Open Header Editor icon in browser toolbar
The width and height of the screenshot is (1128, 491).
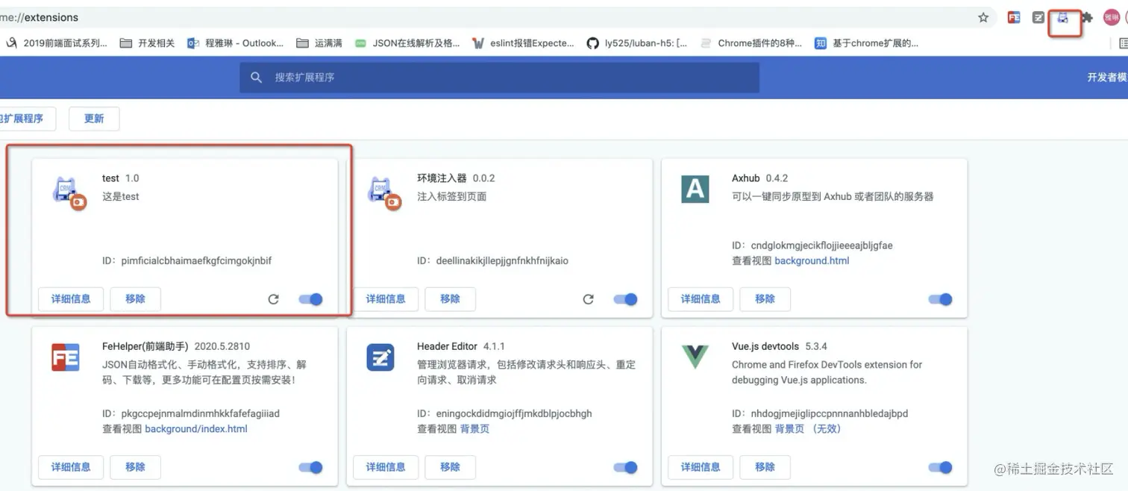coord(1038,17)
